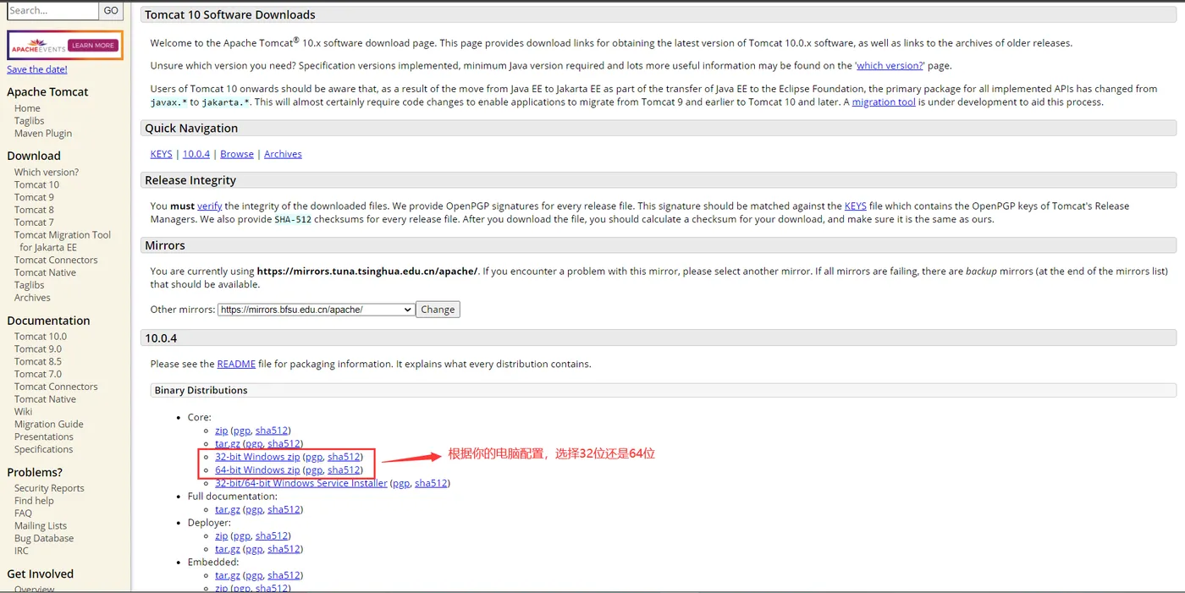Open the KEYS link in Release Integrity text

click(856, 206)
